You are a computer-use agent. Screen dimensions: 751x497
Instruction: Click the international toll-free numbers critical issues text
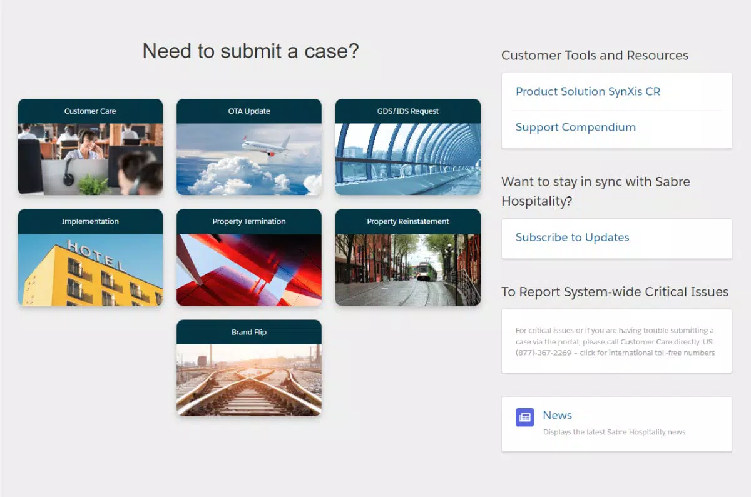(x=615, y=342)
